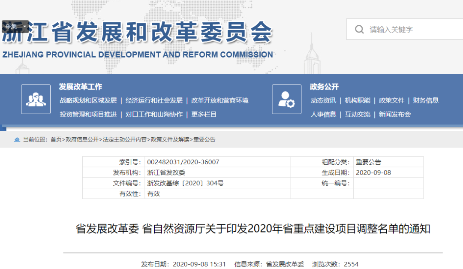463x269 pixels.
Task: Click the article title about 2020年省重点建设项目
Action: (253, 229)
